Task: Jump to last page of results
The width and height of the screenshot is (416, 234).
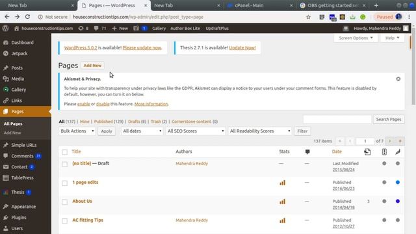Action: [x=400, y=141]
